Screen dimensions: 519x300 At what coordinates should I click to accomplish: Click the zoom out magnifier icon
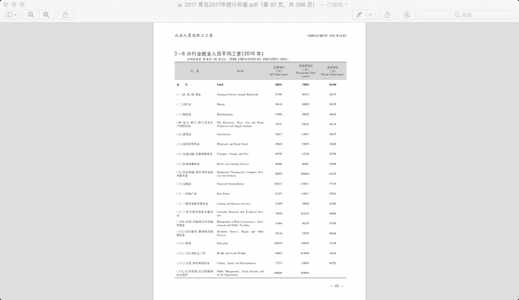(x=31, y=15)
